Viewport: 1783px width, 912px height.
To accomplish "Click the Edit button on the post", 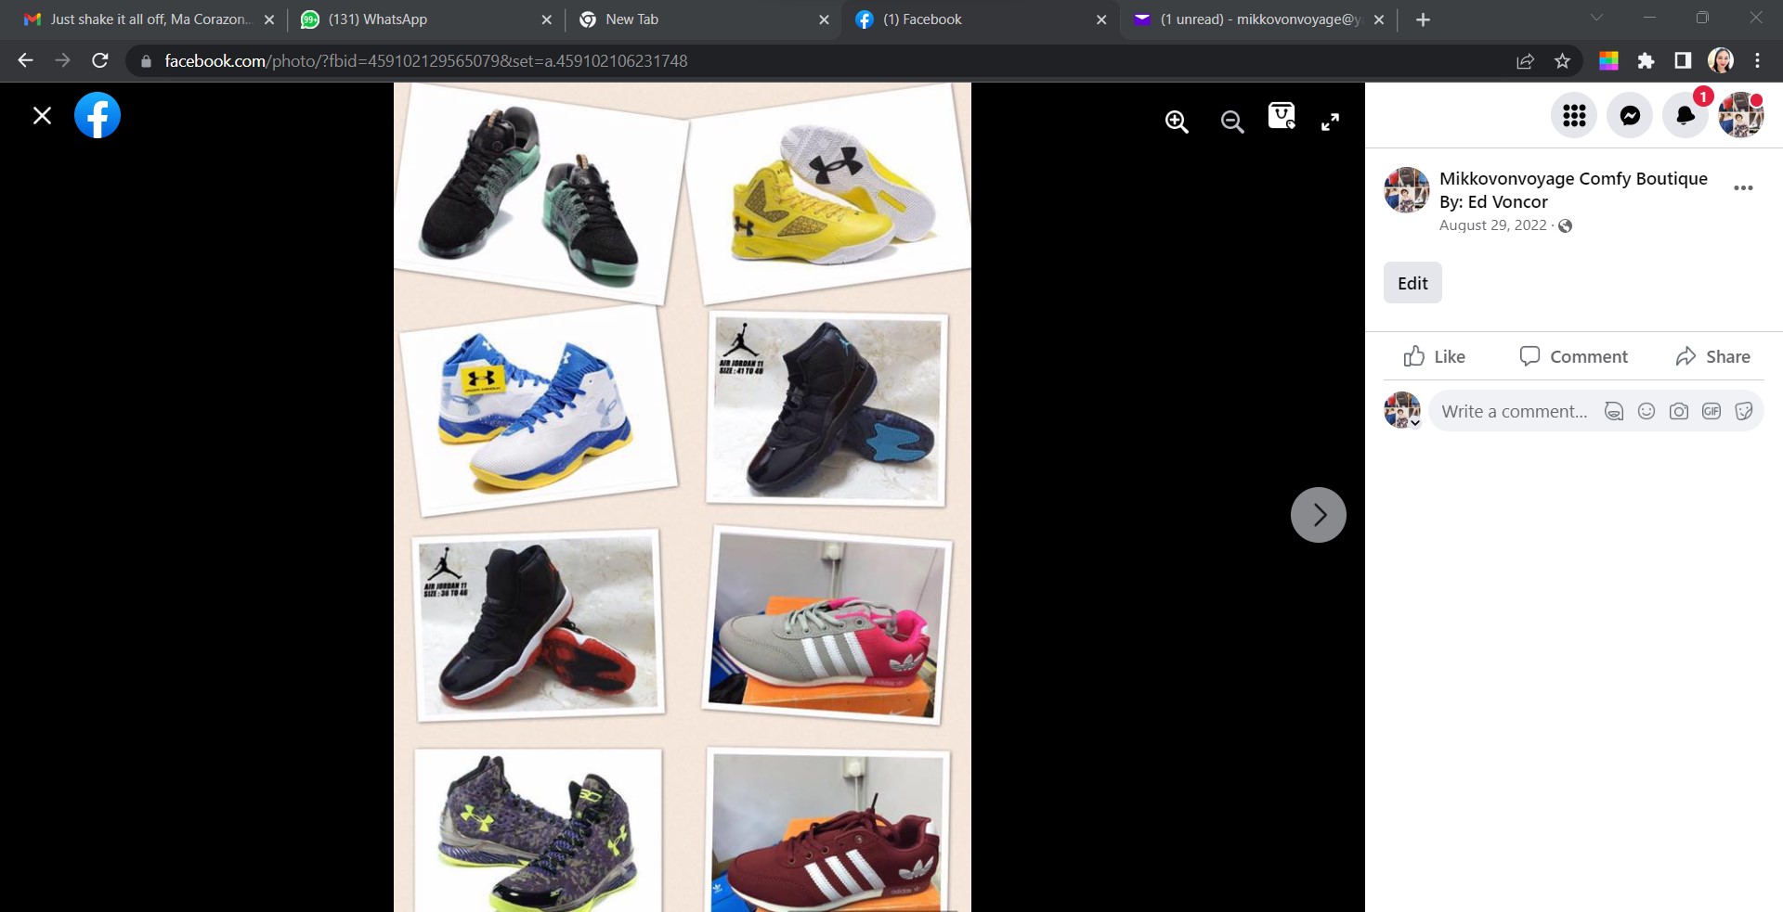I will (1412, 283).
